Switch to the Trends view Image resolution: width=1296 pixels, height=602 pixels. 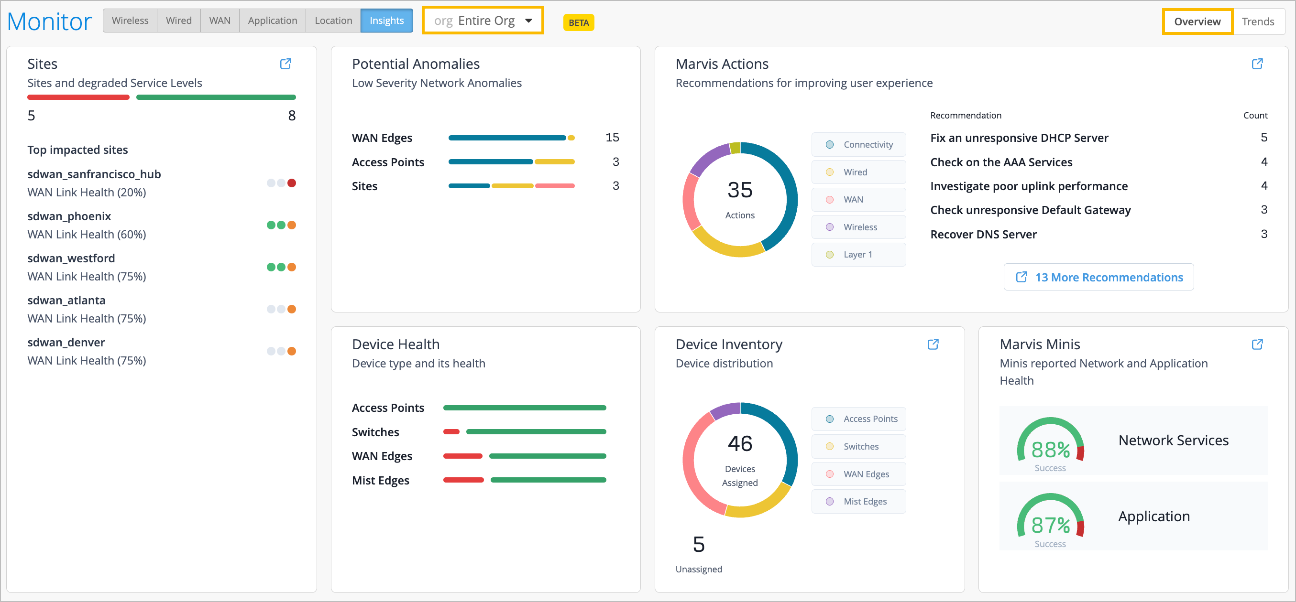pyautogui.click(x=1258, y=21)
